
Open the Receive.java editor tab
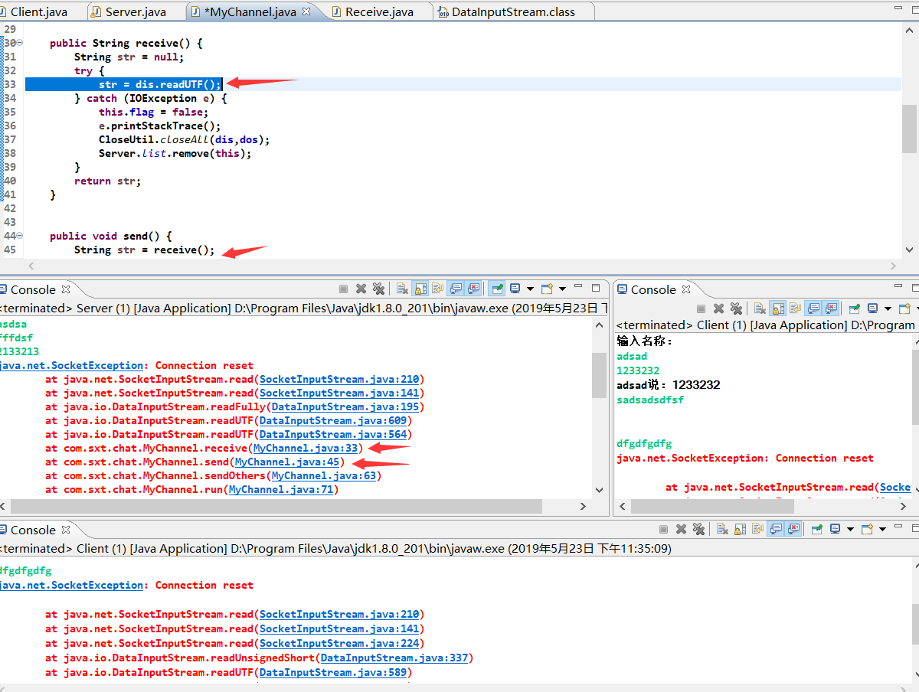click(379, 11)
